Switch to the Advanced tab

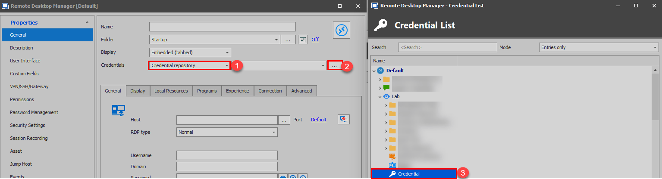coord(302,91)
